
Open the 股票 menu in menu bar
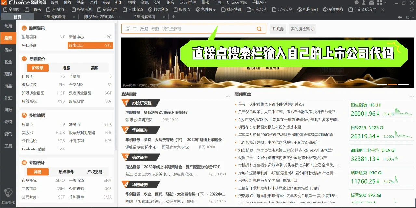click(55, 2)
